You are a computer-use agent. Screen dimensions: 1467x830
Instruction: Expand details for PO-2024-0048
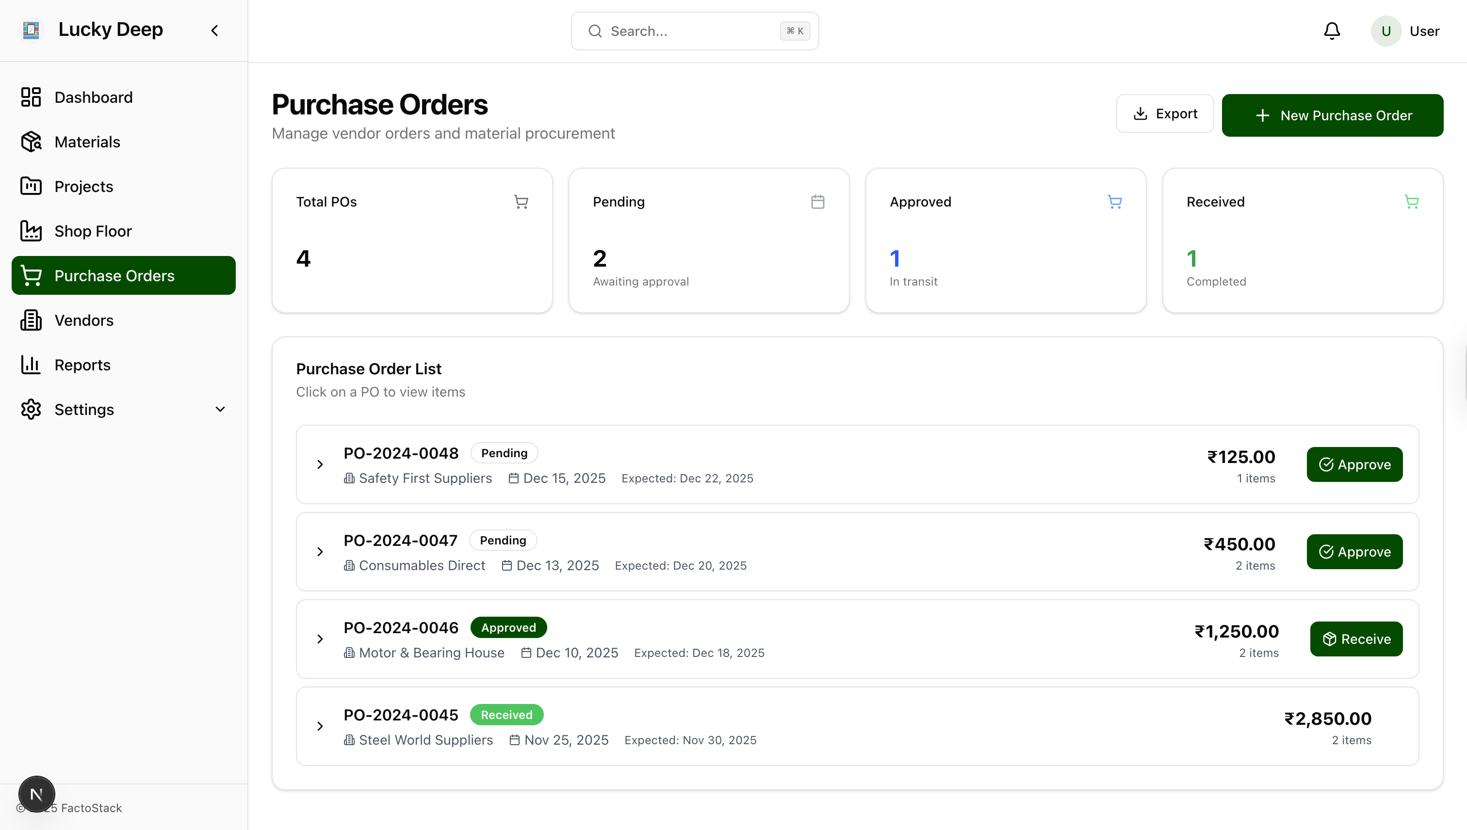(319, 464)
